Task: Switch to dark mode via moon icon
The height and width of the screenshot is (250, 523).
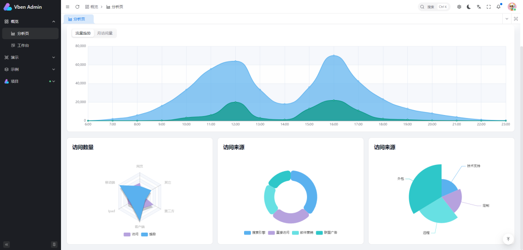Action: tap(469, 7)
